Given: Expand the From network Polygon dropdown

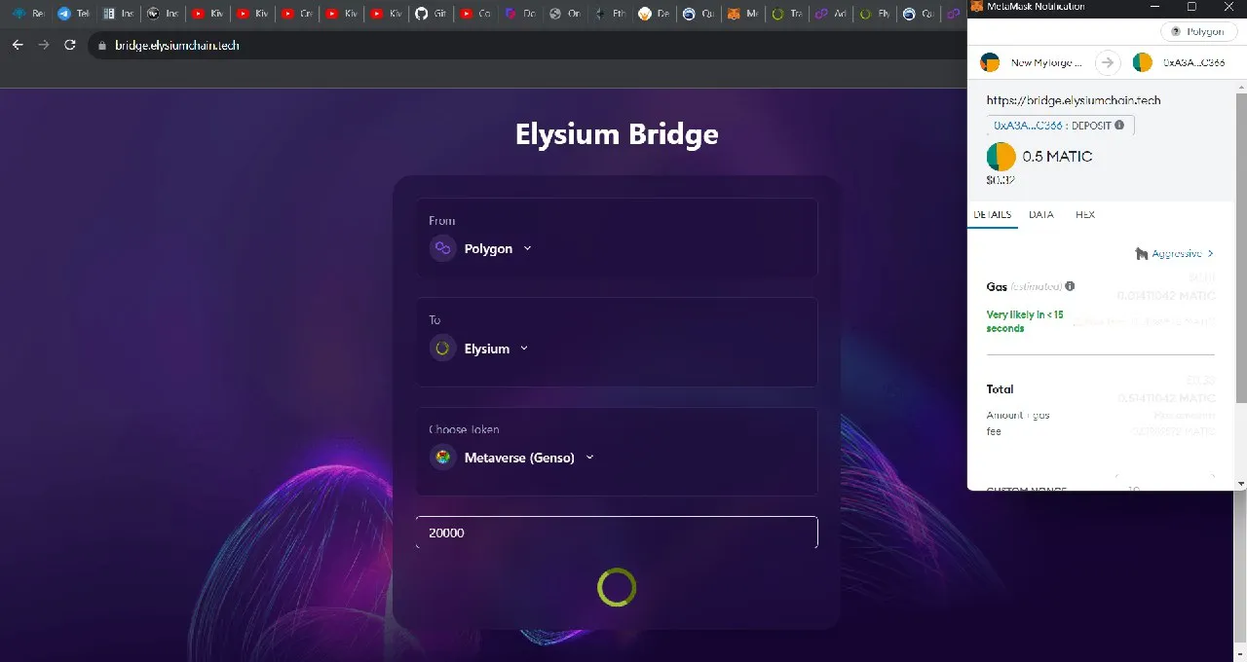Looking at the screenshot, I should click(x=527, y=248).
